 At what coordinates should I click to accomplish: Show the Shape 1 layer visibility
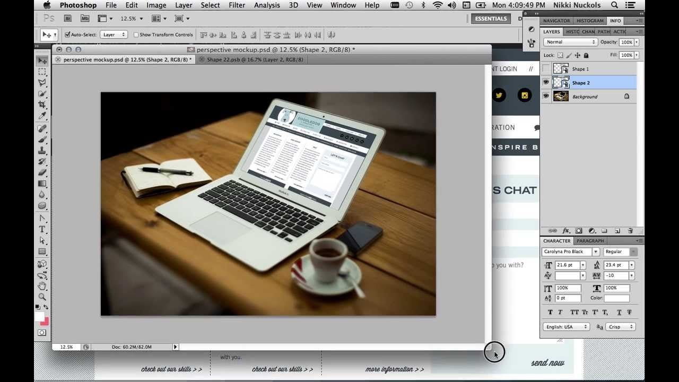click(x=546, y=68)
